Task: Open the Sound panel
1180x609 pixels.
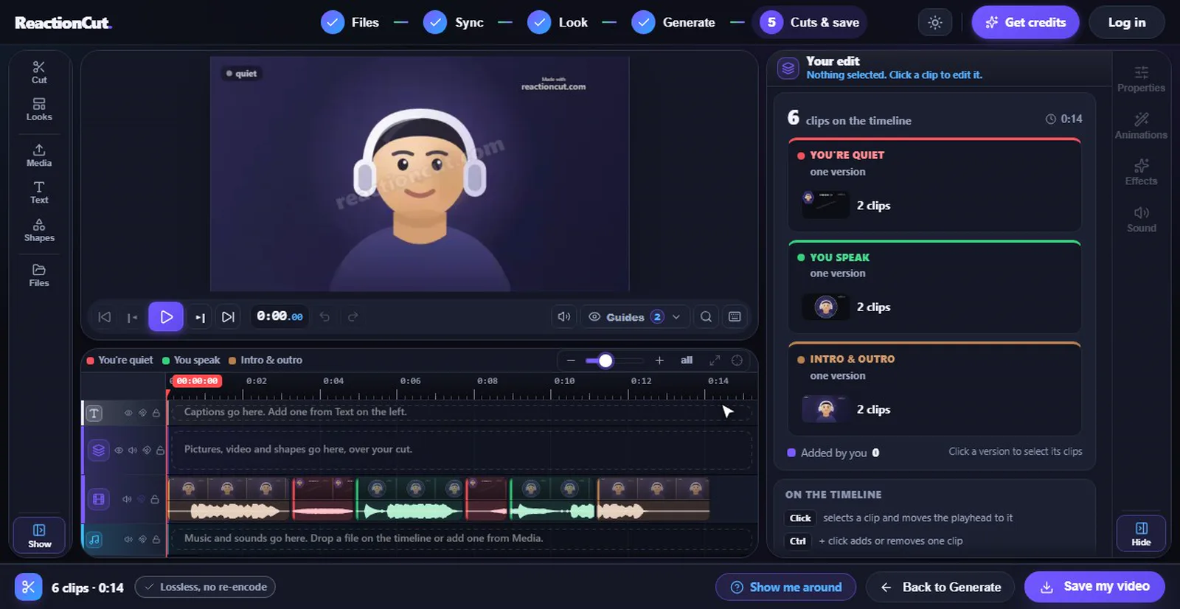Action: pyautogui.click(x=1141, y=219)
